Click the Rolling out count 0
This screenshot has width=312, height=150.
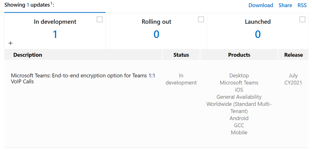point(156,34)
